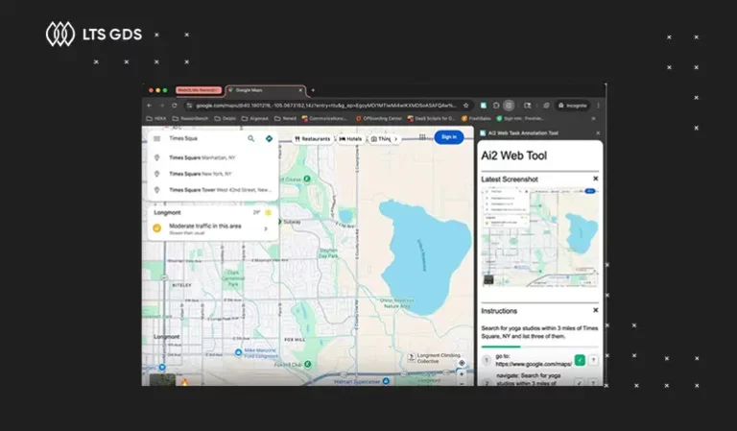Viewport: 737px width, 431px height.
Task: Click Union Reservoir Nature Area label
Action: click(x=396, y=302)
